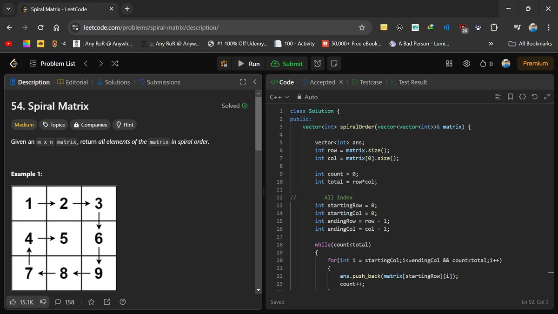Share the problem with the external link icon
Viewport: 558px width, 314px height.
(x=107, y=302)
